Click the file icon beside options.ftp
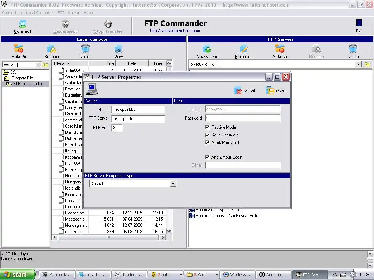374x280 pixels. pyautogui.click(x=61, y=231)
